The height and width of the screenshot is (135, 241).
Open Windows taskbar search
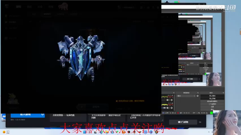coord(90,132)
